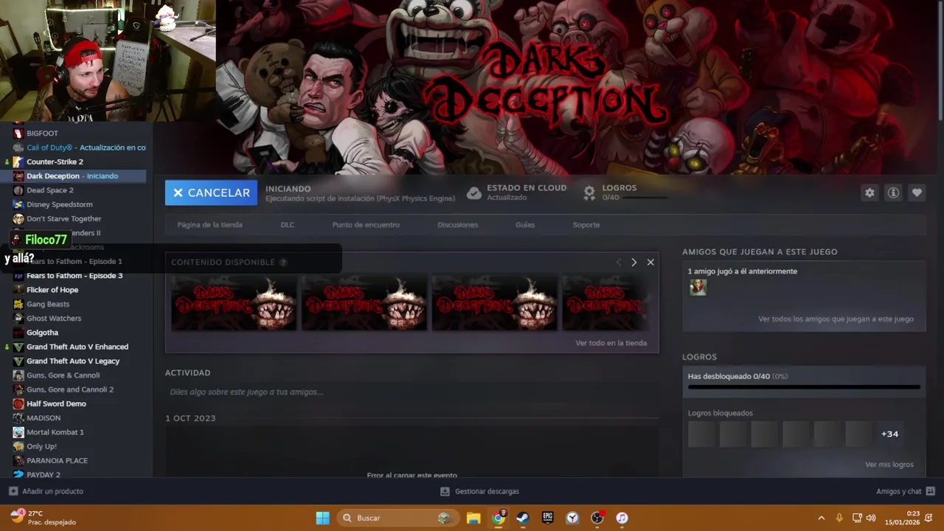Cancel the Dark Deception launch
The image size is (944, 531).
click(x=211, y=192)
